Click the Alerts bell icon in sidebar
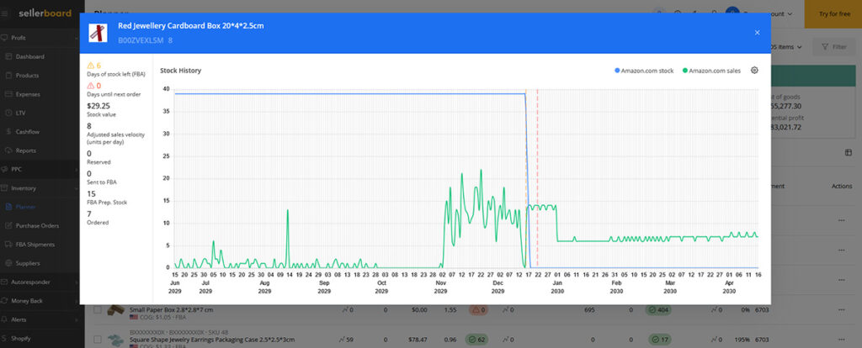 point(5,319)
